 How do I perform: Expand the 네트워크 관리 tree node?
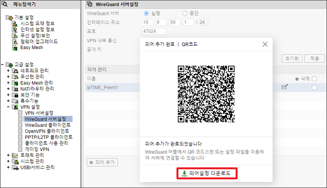coord(8,71)
